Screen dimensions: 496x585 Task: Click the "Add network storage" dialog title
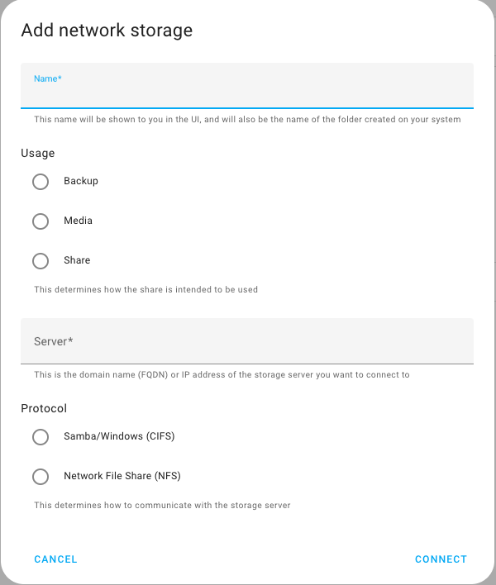coord(107,31)
